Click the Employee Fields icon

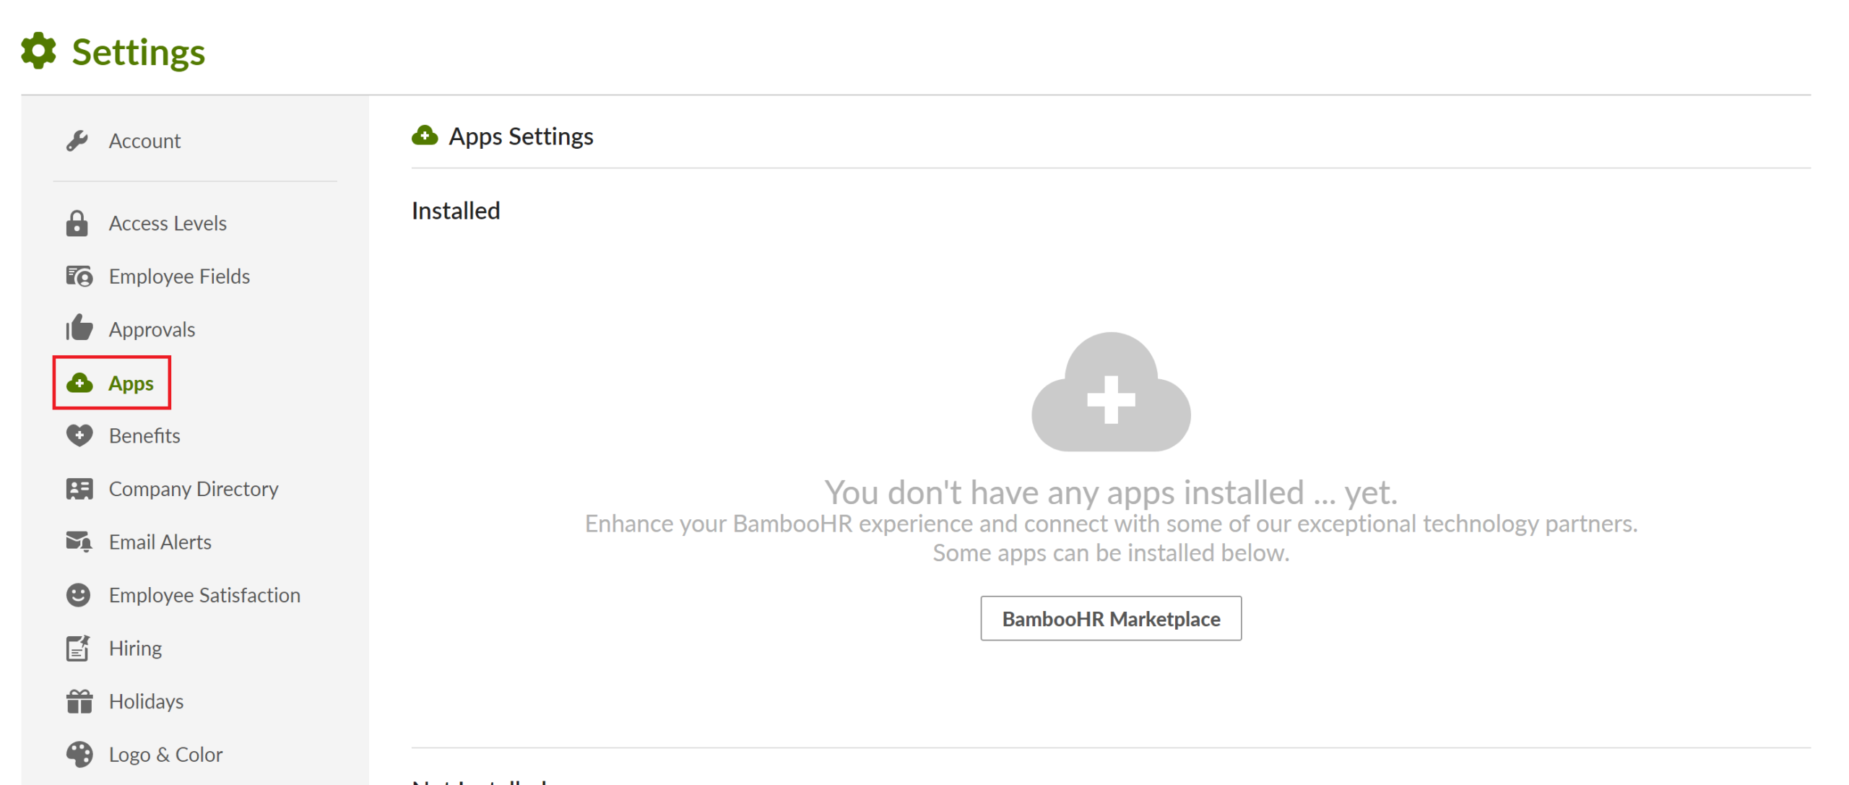coord(79,276)
